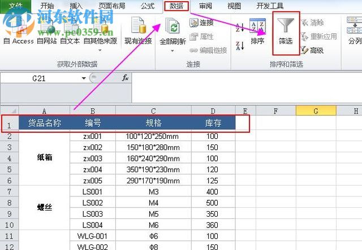Screen dimensions: 362x250
Task: Switch to the 开始 ribbon tab
Action: (x=47, y=6)
